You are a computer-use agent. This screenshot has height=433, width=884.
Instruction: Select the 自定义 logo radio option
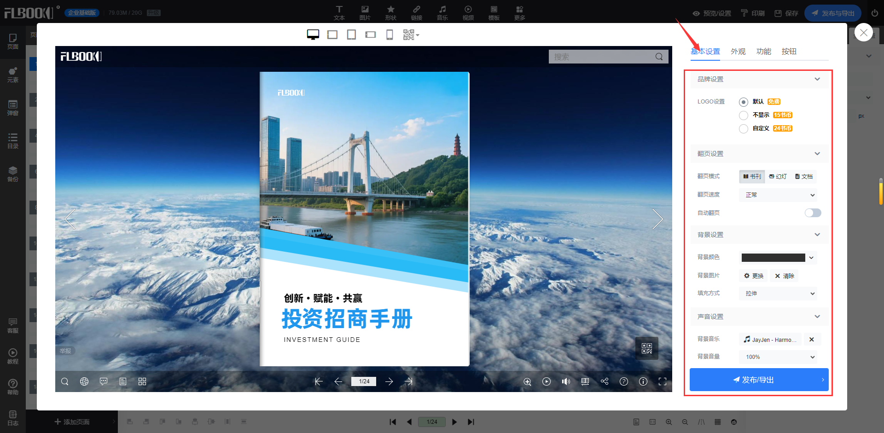tap(743, 128)
